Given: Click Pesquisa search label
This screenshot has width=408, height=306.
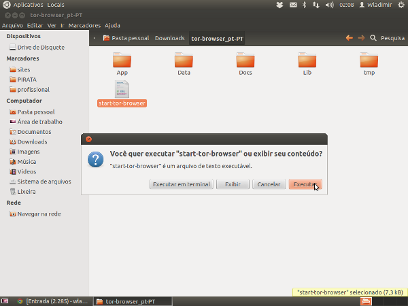Looking at the screenshot, I should 392,38.
